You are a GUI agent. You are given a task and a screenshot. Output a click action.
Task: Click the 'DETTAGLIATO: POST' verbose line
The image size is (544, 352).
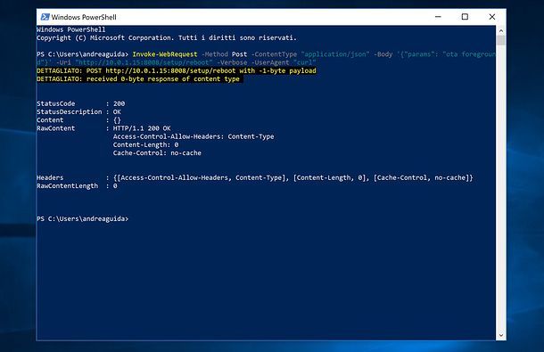(x=177, y=70)
